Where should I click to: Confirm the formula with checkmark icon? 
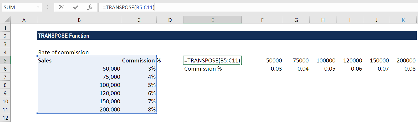coord(76,7)
